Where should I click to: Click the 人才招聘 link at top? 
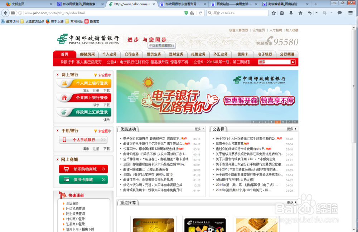tap(276, 30)
